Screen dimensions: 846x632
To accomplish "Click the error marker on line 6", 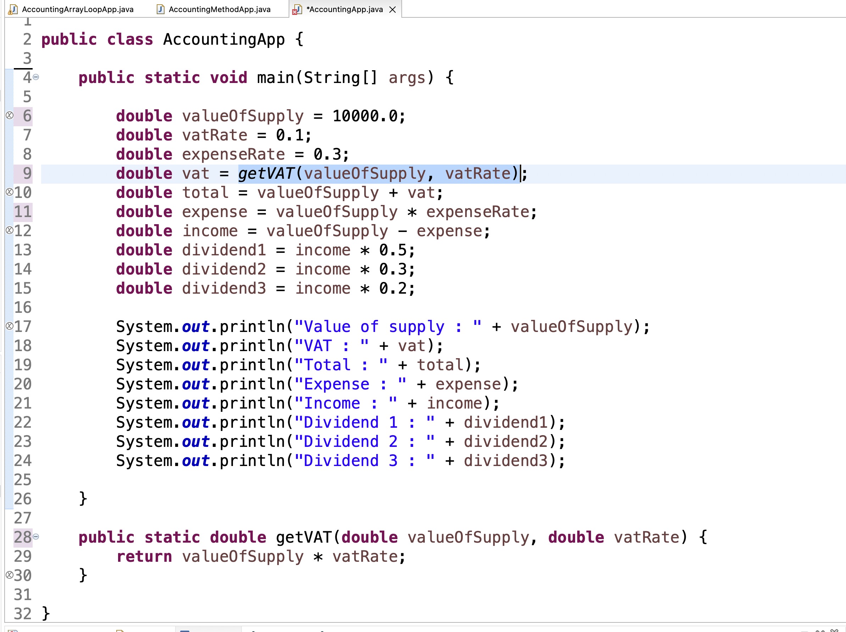I will pos(10,115).
